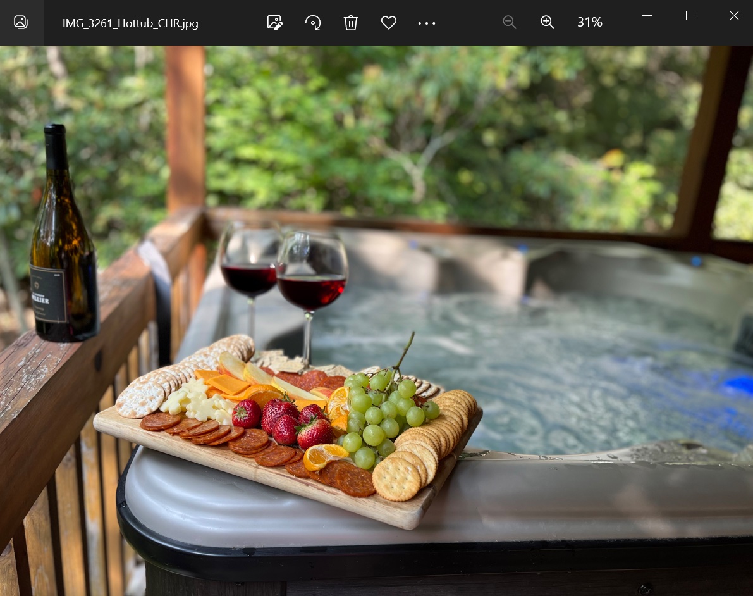
Task: Click the IMG_3261_Hottub_CHR.jpg file name
Action: click(130, 23)
